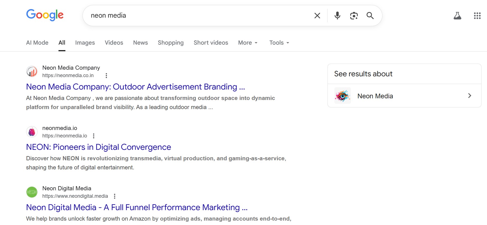The image size is (487, 225).
Task: Switch to the Images tab
Action: point(85,43)
